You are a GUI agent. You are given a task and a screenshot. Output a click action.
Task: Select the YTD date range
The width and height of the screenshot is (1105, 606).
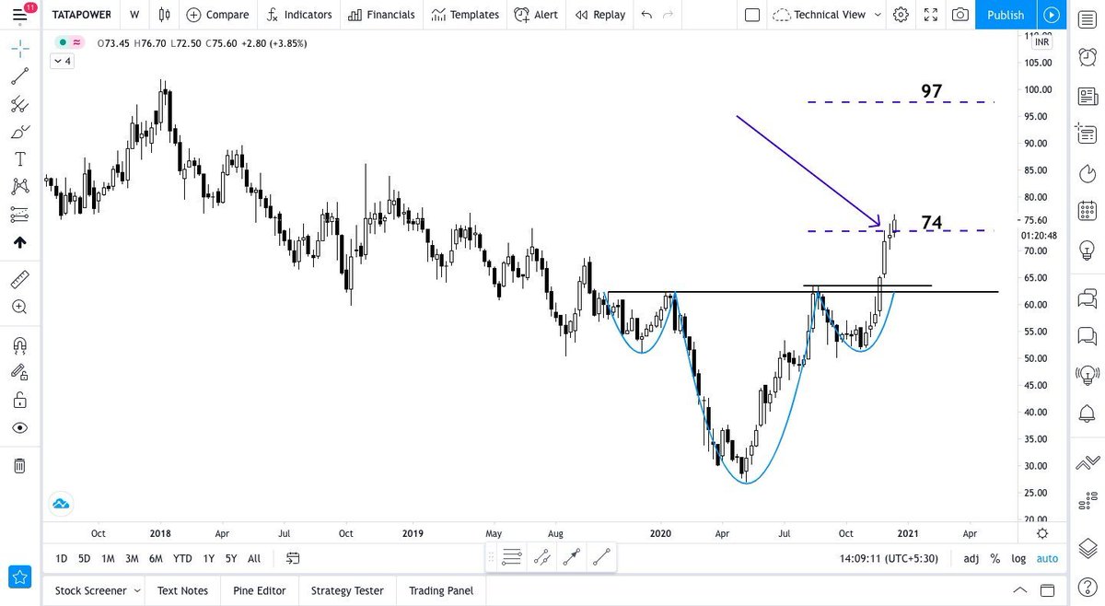[x=182, y=558]
